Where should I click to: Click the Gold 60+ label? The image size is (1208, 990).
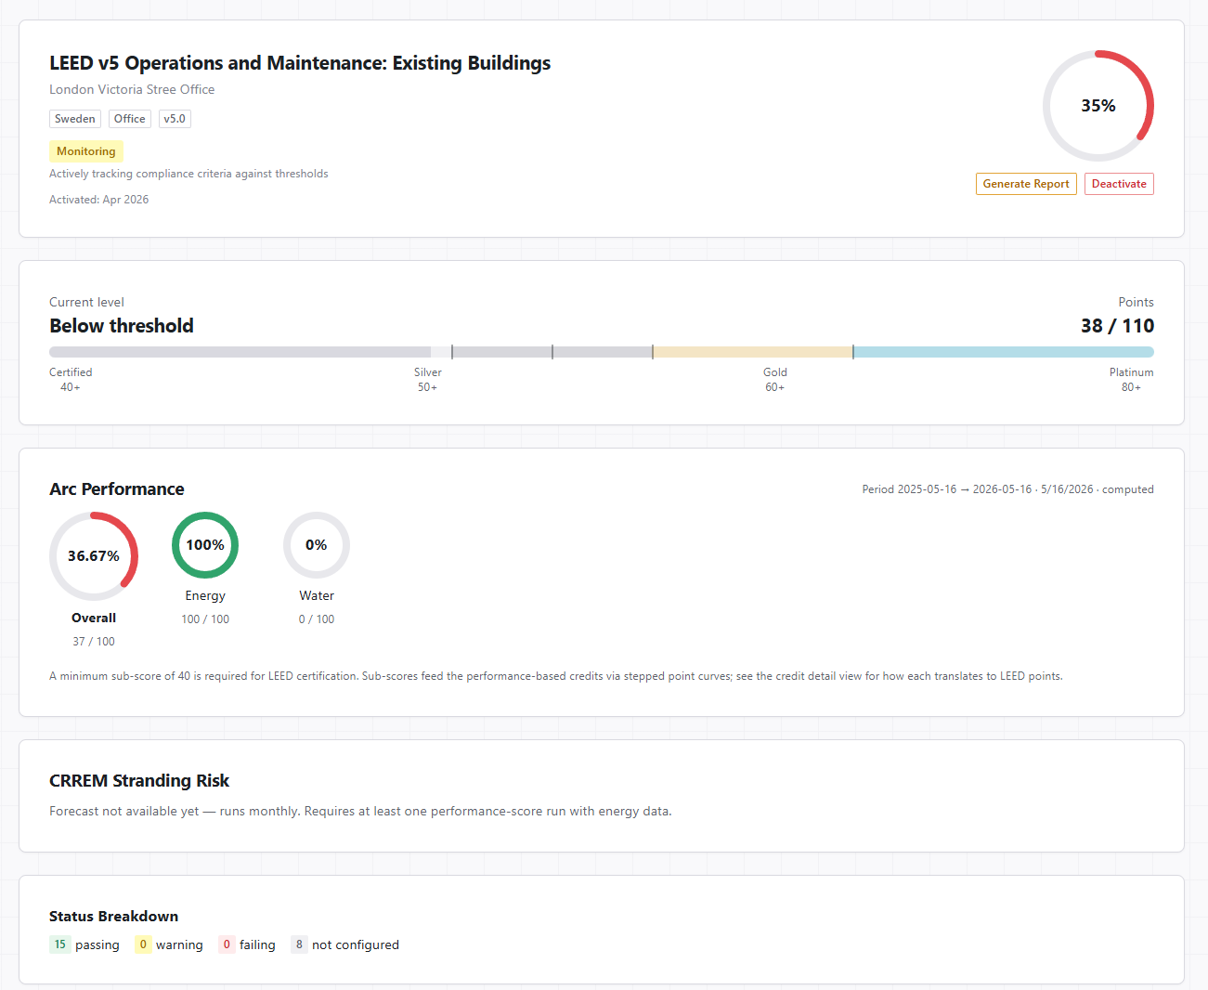(x=775, y=380)
